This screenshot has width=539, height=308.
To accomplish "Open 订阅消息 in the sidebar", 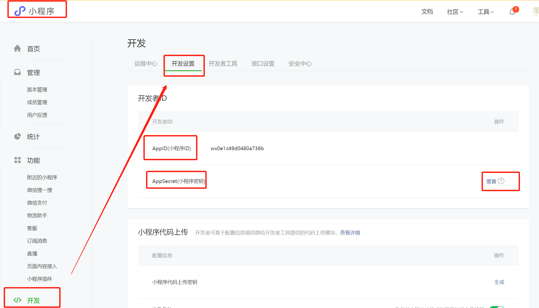I will (37, 241).
